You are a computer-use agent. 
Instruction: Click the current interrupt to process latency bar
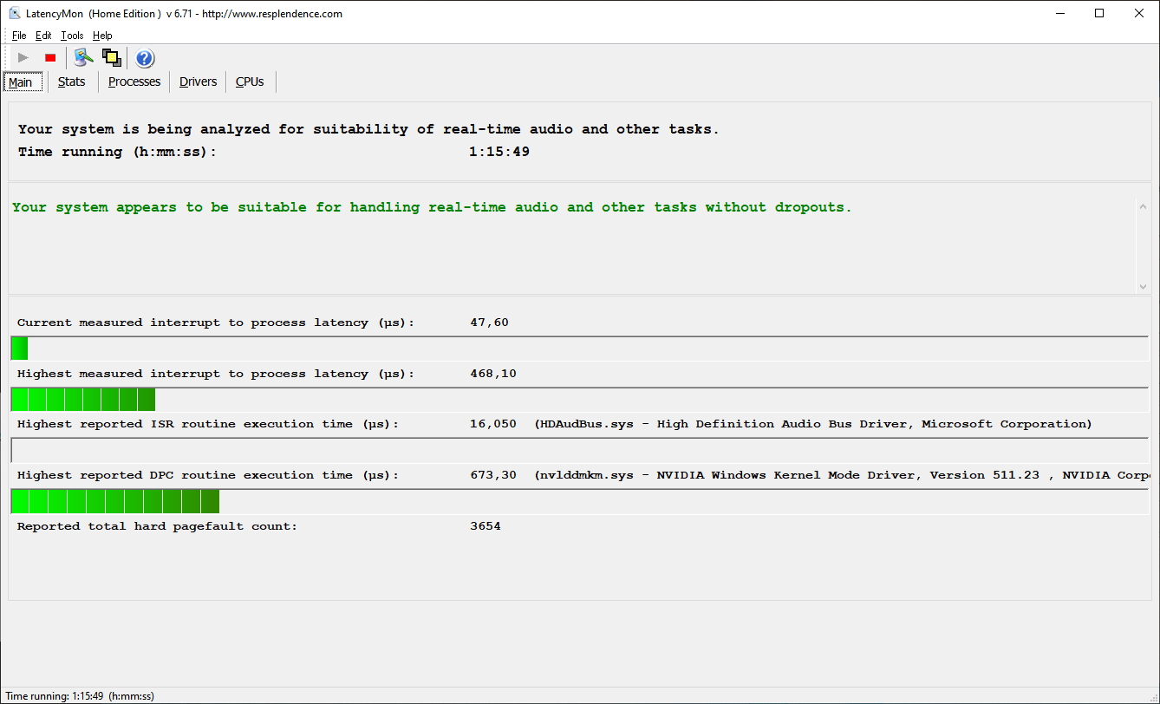pyautogui.click(x=579, y=349)
